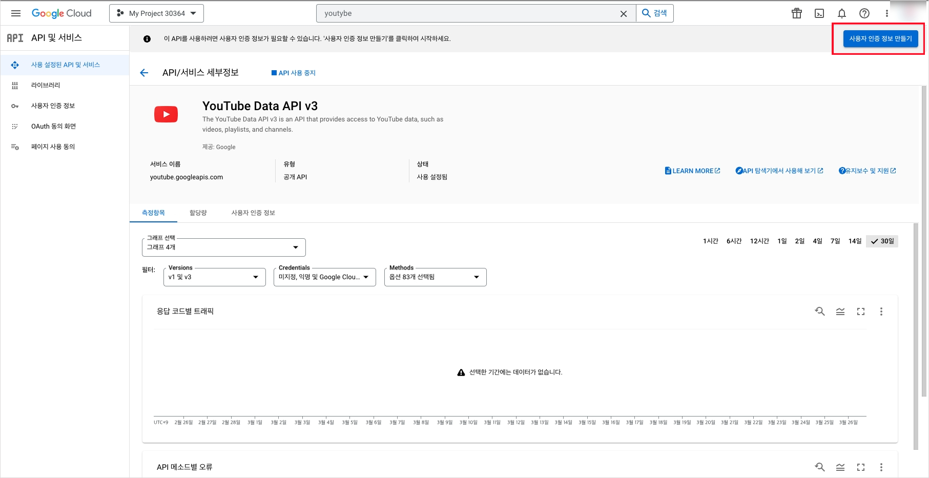Switch to the 사용자 인증 정보 tab
The width and height of the screenshot is (929, 478).
[253, 213]
